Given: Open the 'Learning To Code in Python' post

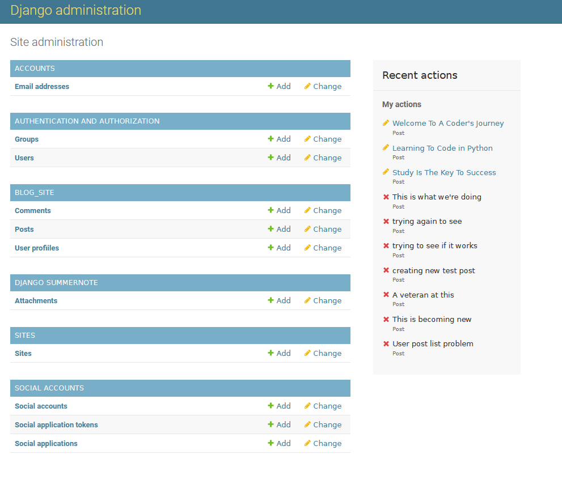Looking at the screenshot, I should [442, 148].
